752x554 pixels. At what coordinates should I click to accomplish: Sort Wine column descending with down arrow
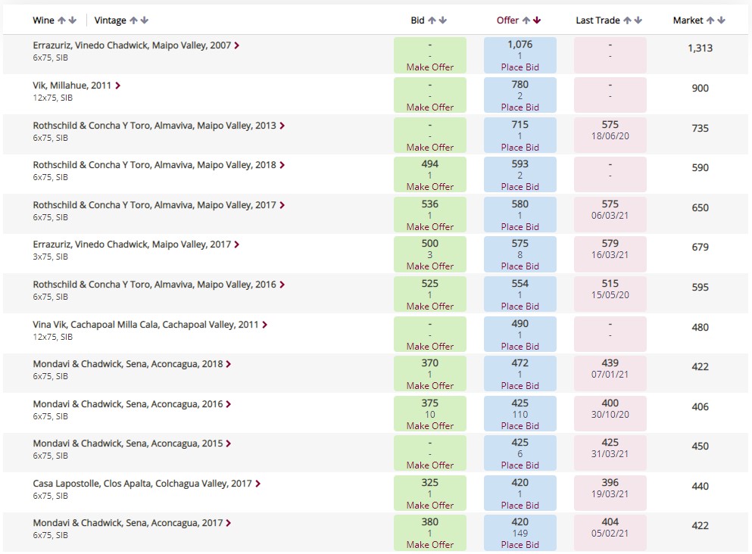73,20
